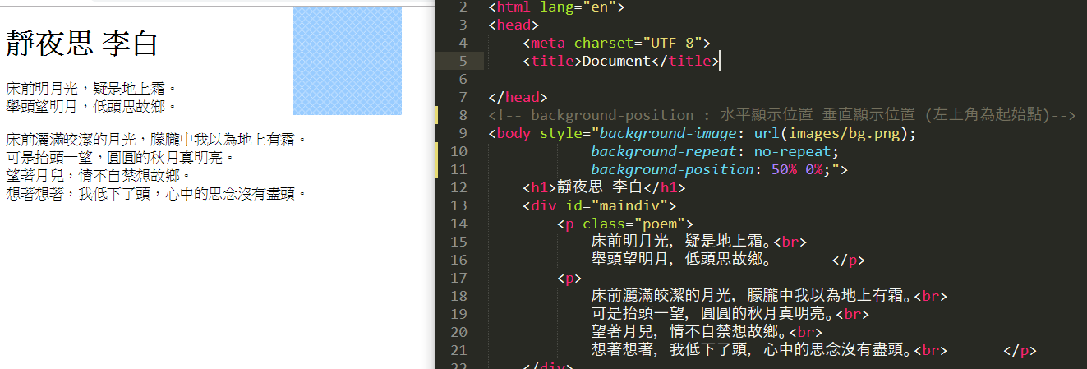Click the 靜夜思 李白 heading on the webpage
Image resolution: width=1087 pixels, height=369 pixels.
81,44
